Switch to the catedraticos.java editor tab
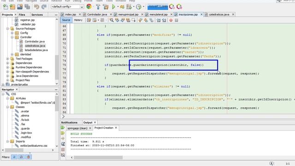The image size is (295, 166). coord(219,14)
